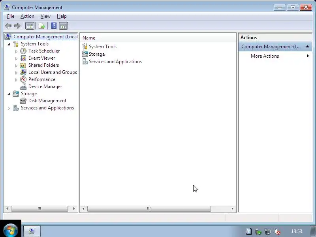Expand Local Users and Groups node

click(16, 73)
